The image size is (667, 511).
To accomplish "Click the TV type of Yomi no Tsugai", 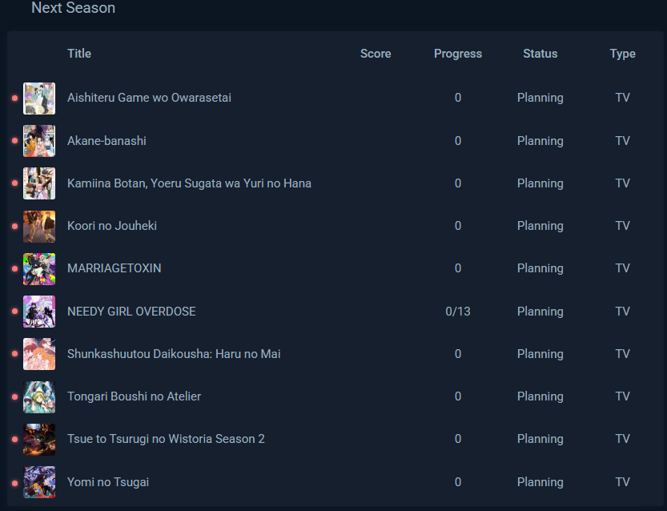I will tap(623, 482).
